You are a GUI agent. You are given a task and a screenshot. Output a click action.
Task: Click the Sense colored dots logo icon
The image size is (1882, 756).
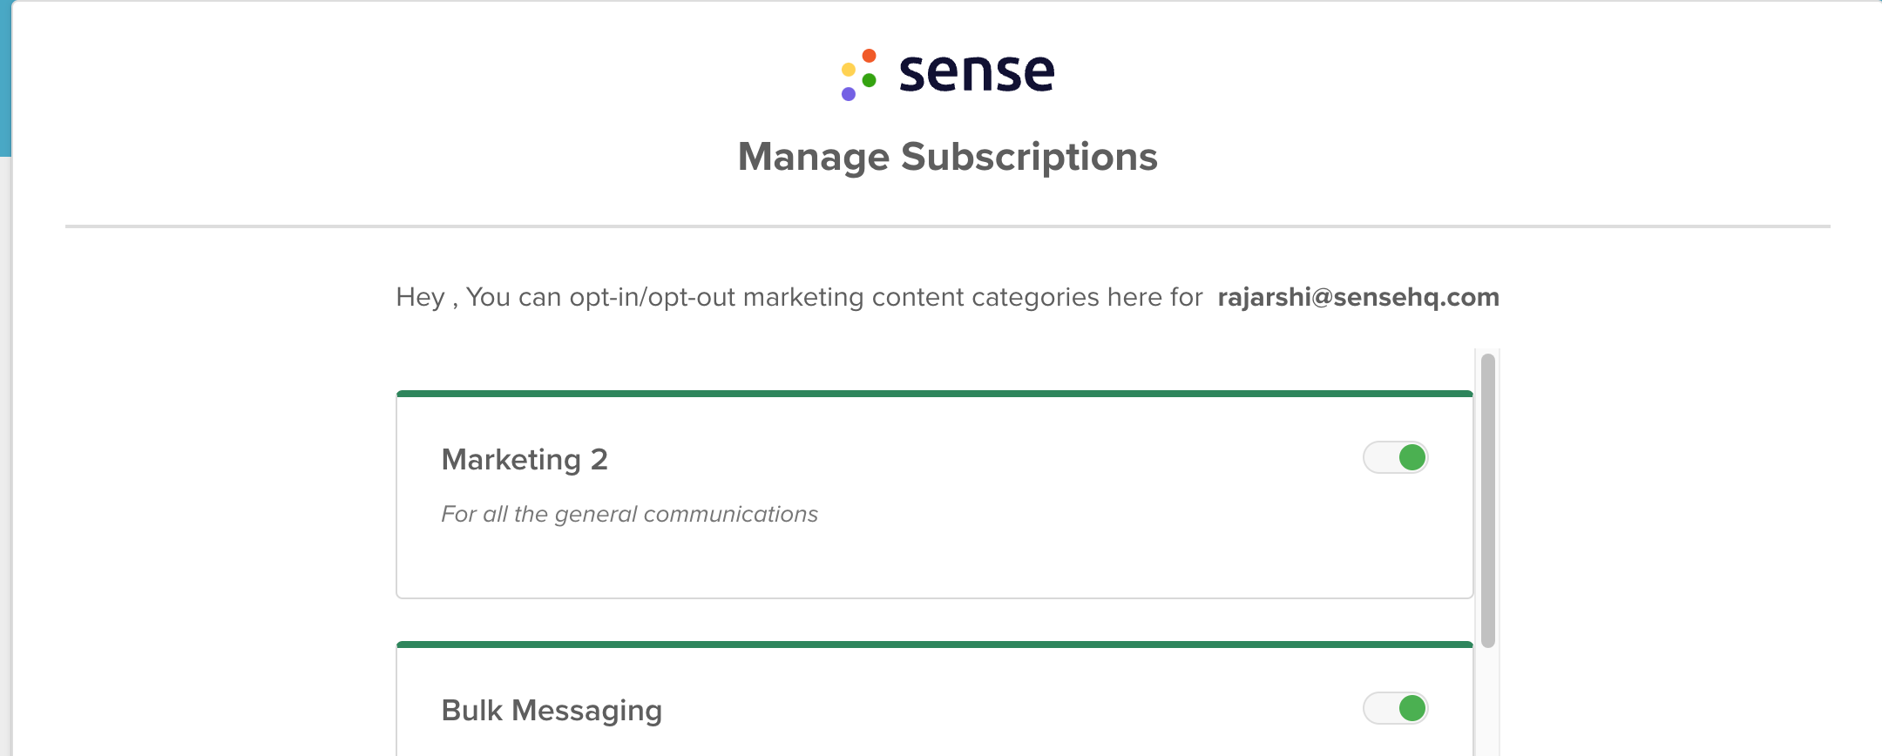coord(859,75)
